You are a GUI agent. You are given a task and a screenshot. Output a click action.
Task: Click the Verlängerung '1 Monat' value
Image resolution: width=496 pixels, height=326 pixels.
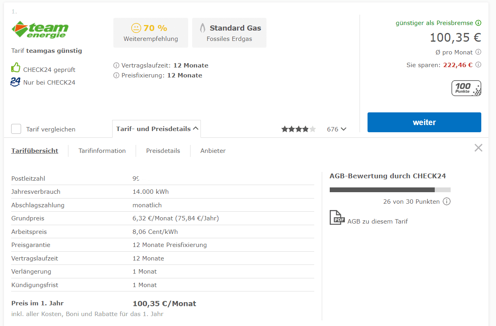tap(145, 271)
